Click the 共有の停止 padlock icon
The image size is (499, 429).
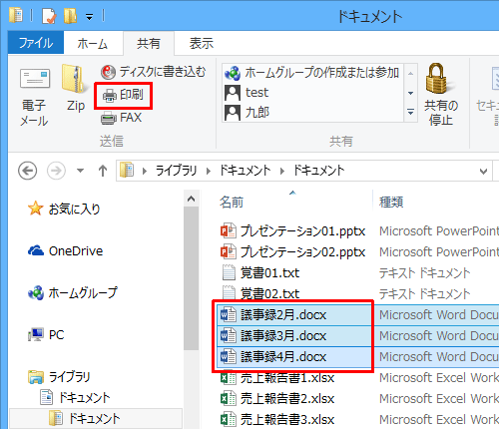[x=436, y=78]
